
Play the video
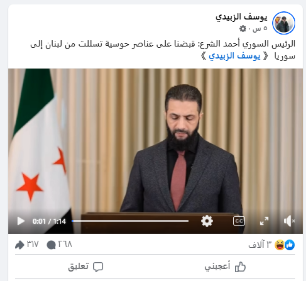coord(21,221)
